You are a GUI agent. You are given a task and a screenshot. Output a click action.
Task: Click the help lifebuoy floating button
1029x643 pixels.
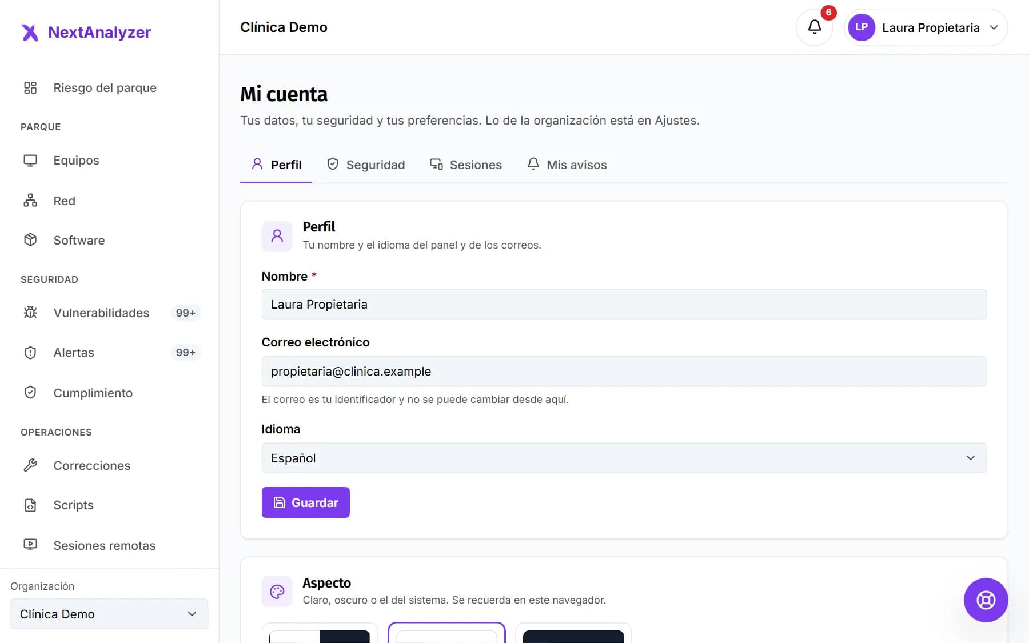click(x=986, y=600)
